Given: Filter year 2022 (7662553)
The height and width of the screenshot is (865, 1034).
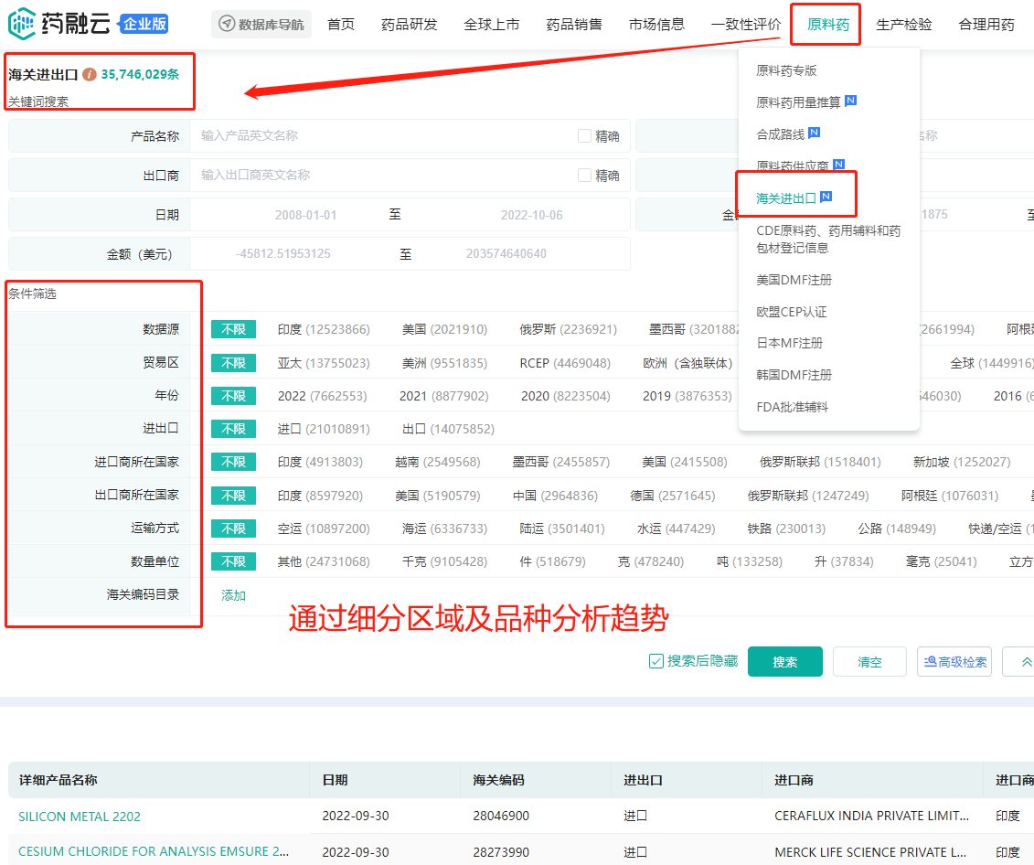Looking at the screenshot, I should click(x=323, y=396).
